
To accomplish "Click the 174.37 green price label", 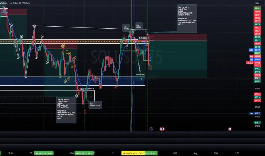I will [x=257, y=123].
